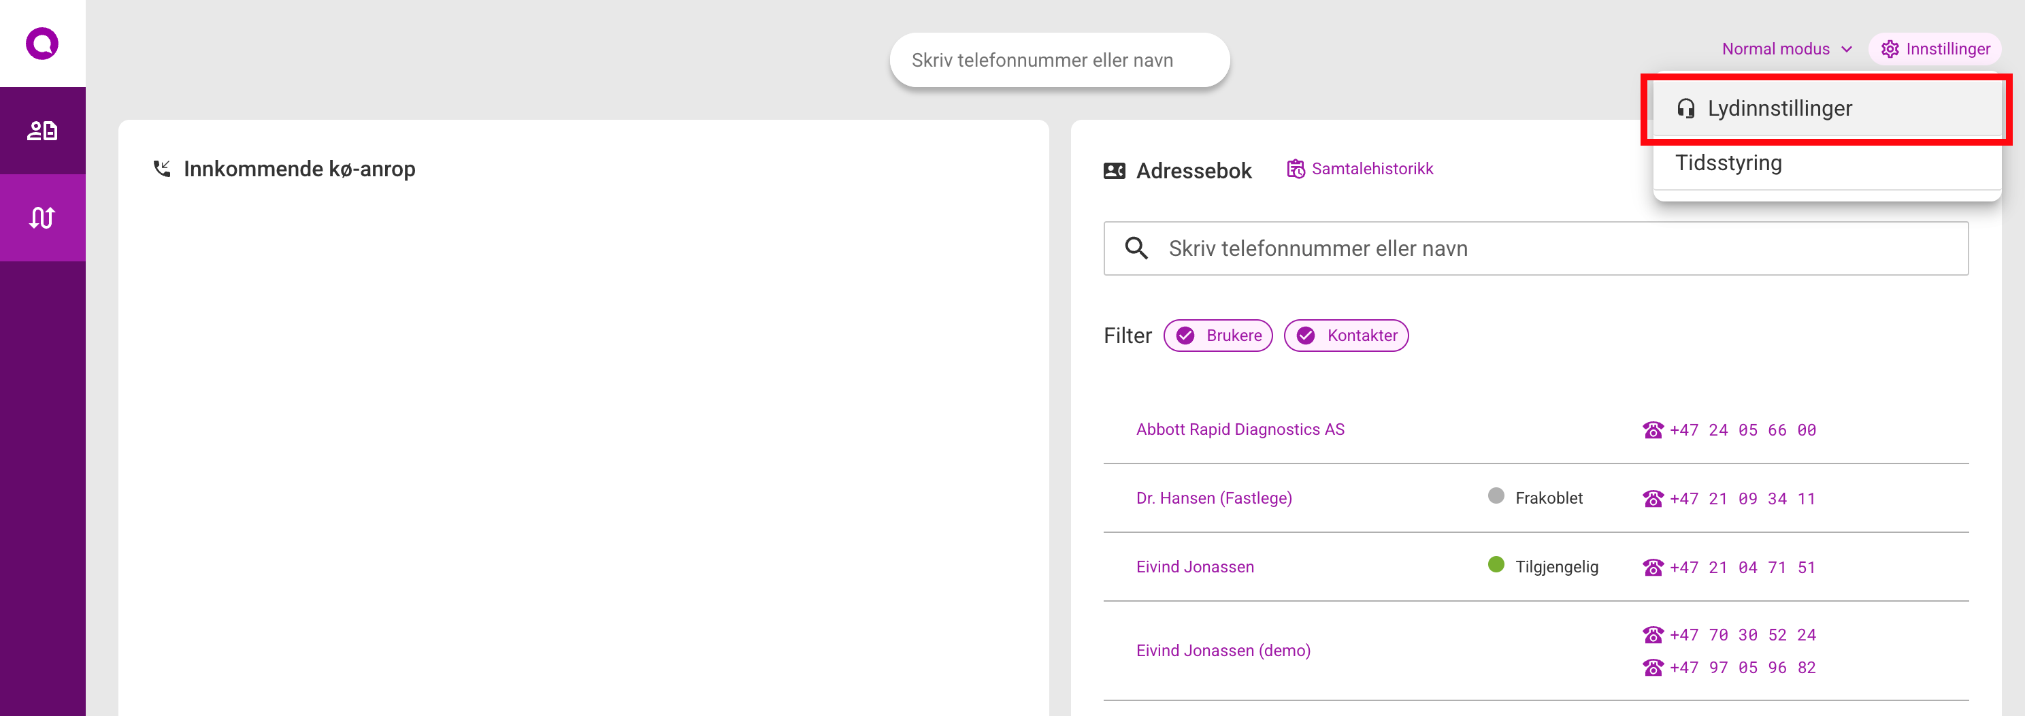Click the chevron next to Normal modus
This screenshot has height=716, width=2025.
coord(1847,50)
